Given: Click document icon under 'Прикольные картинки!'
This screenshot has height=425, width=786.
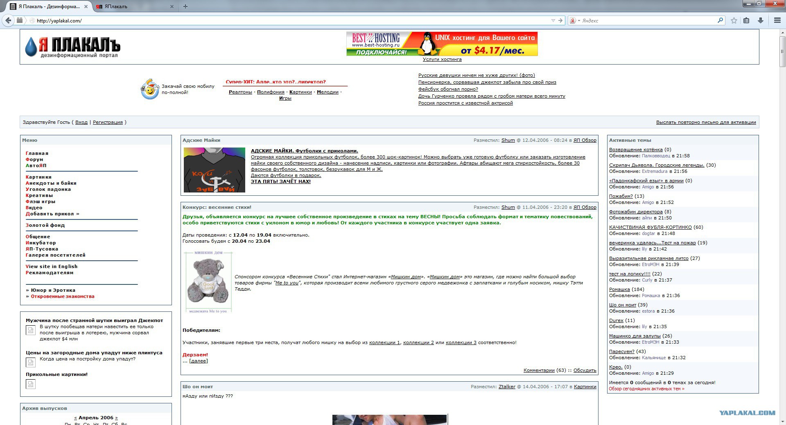Looking at the screenshot, I should click(31, 384).
